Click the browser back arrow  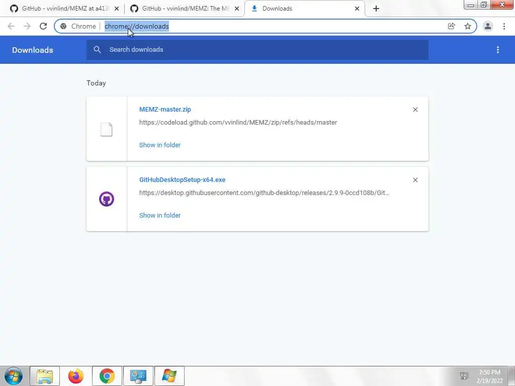(x=11, y=26)
